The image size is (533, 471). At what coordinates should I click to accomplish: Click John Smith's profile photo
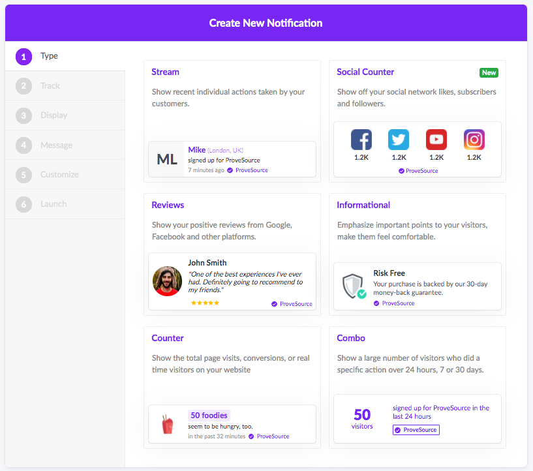coord(167,281)
